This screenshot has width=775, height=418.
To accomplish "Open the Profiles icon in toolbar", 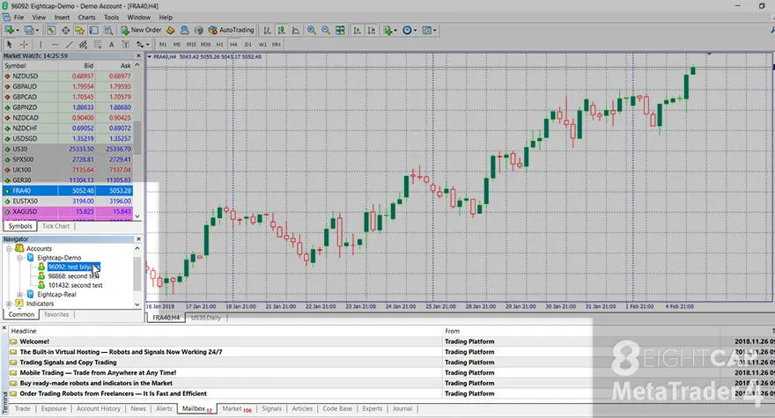I will (30, 30).
